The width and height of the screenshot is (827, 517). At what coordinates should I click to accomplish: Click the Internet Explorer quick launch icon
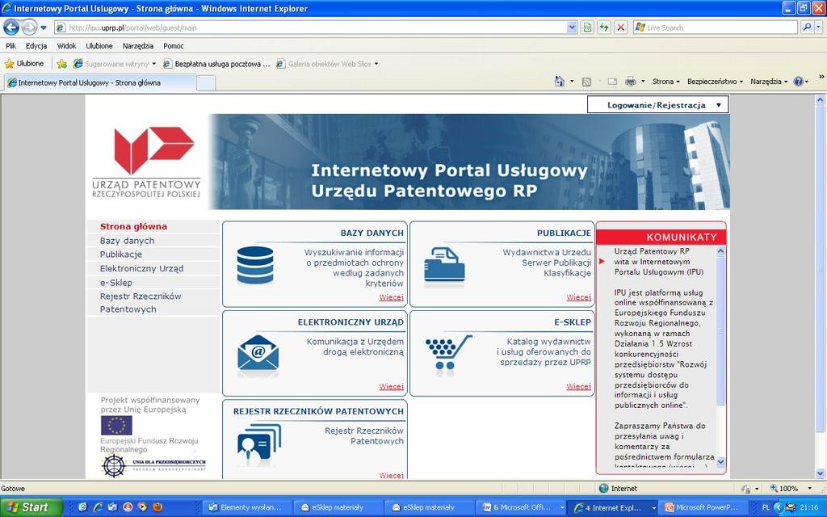click(x=98, y=507)
